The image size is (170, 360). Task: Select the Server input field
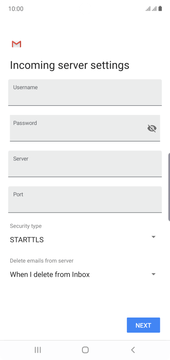point(85,164)
